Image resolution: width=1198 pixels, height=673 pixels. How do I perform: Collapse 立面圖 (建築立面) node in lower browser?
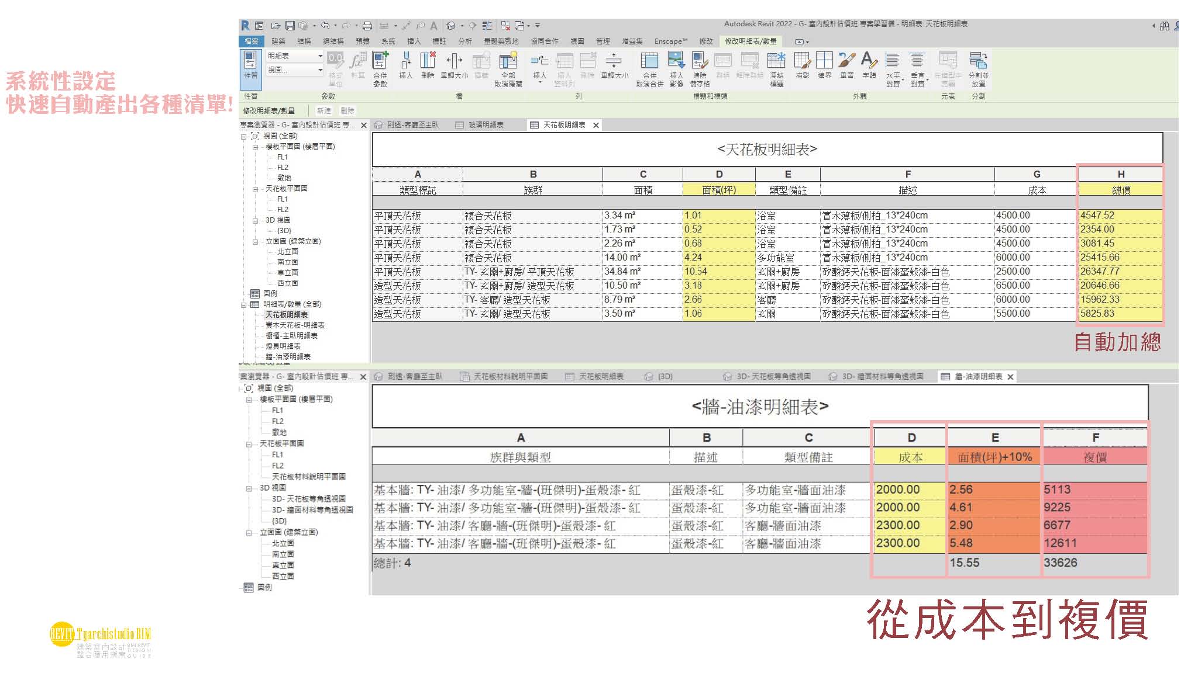click(249, 533)
